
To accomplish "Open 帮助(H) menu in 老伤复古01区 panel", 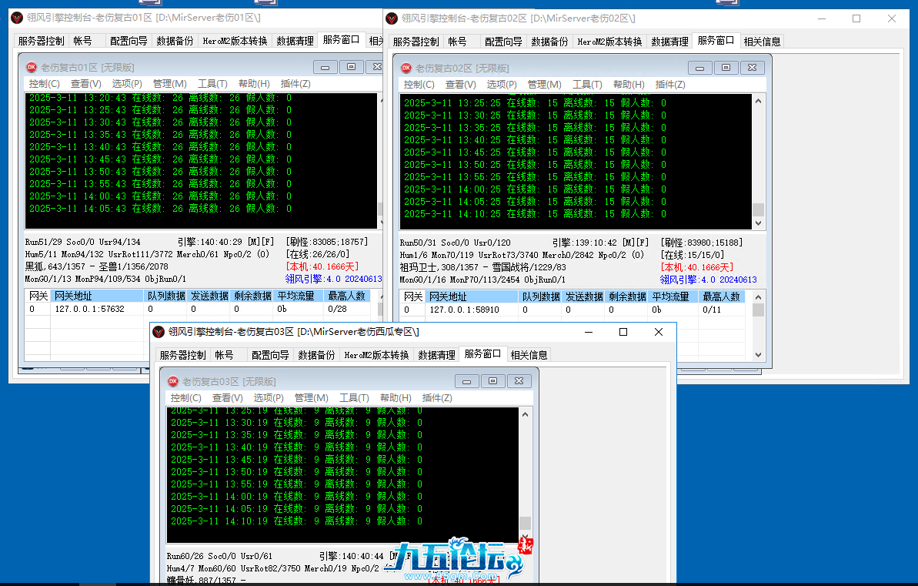I will (254, 84).
